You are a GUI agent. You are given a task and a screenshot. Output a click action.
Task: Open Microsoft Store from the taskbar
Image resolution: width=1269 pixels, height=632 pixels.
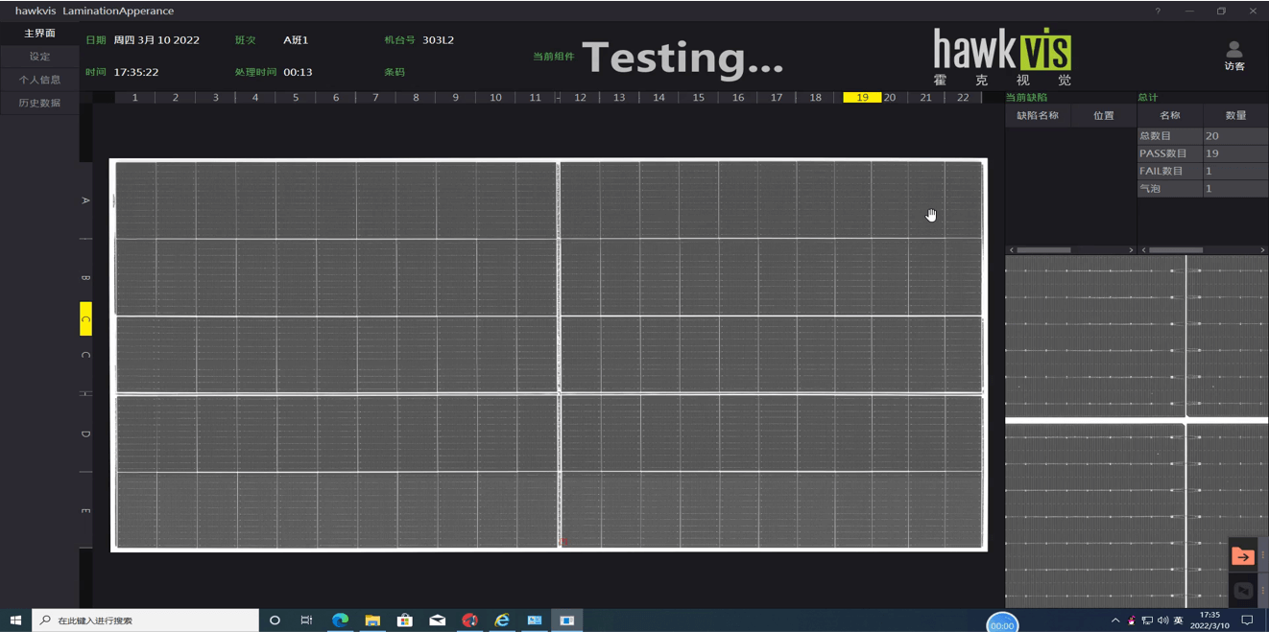tap(405, 620)
